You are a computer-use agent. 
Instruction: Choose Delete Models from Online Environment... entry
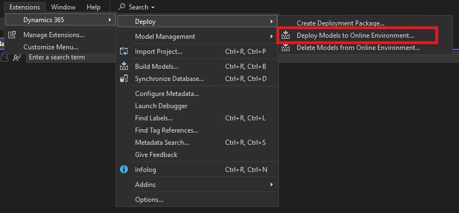point(365,47)
